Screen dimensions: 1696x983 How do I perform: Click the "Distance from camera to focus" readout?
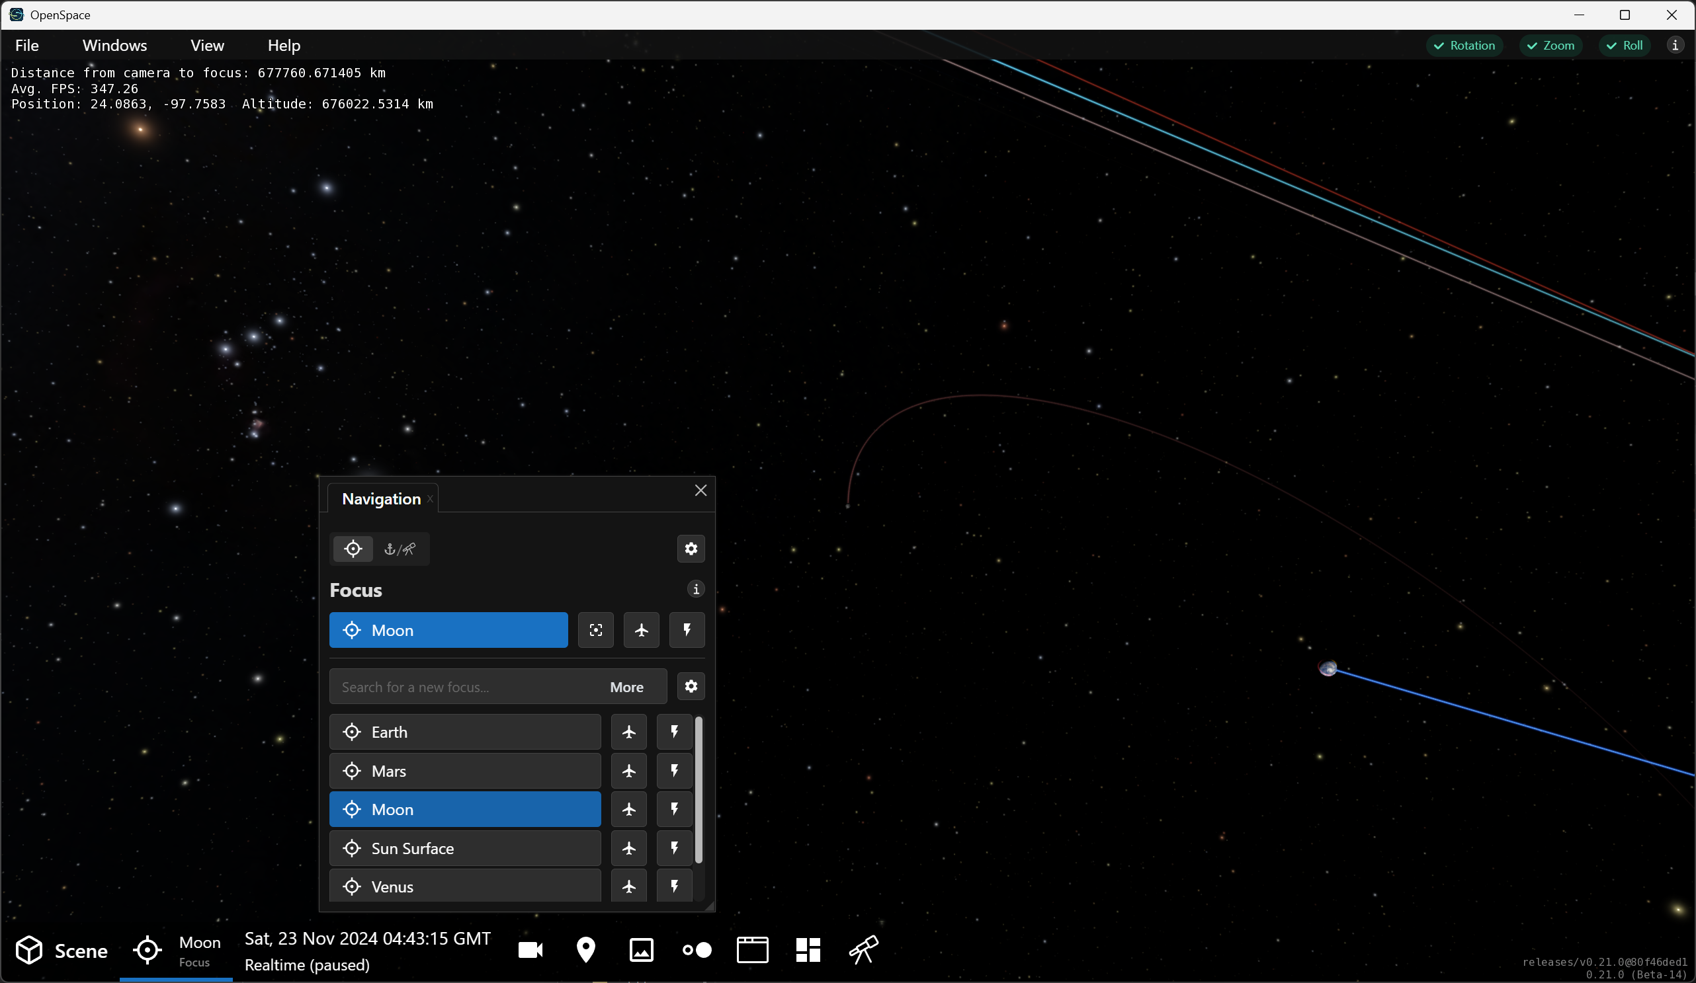point(198,73)
